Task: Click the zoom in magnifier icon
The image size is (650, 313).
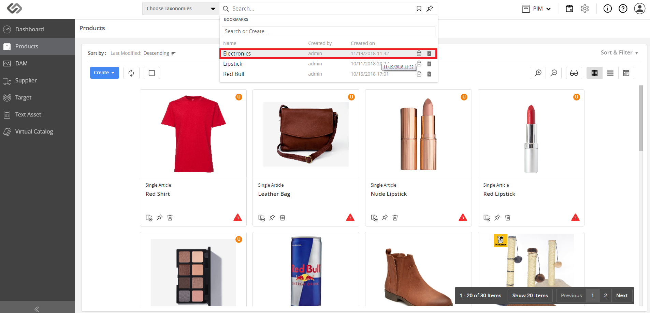Action: click(x=538, y=73)
